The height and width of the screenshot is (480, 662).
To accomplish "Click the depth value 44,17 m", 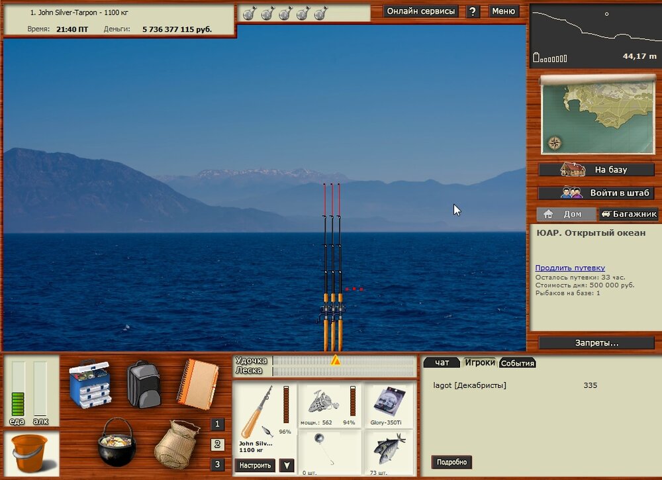I will coord(639,56).
